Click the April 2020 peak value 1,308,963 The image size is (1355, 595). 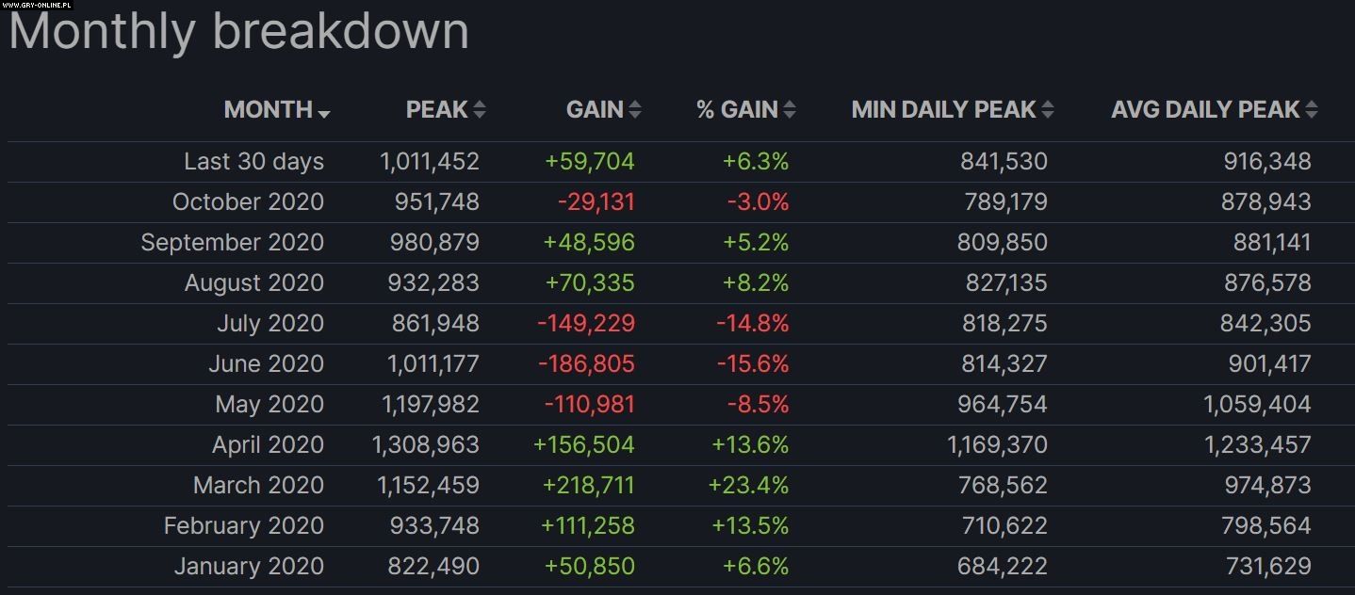tap(430, 445)
